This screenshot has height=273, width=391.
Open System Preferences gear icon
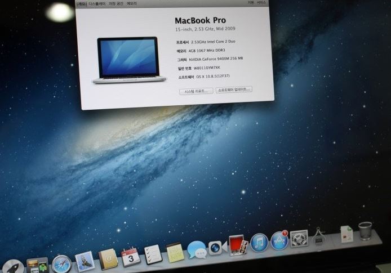[299, 238]
